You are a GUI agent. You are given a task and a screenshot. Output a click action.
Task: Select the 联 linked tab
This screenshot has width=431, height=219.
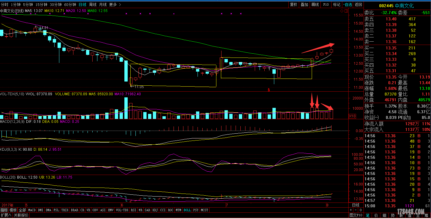click(x=401, y=215)
